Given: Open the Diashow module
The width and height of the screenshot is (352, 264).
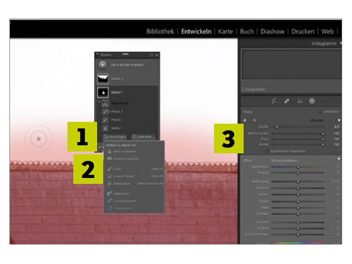Looking at the screenshot, I should (272, 32).
